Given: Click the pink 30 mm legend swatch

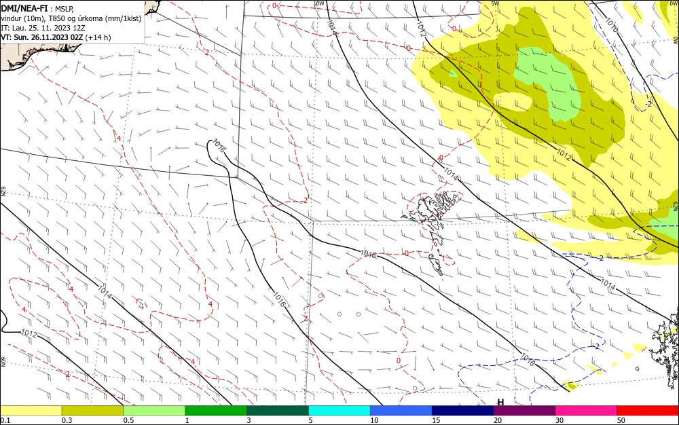Looking at the screenshot, I should click(x=587, y=411).
